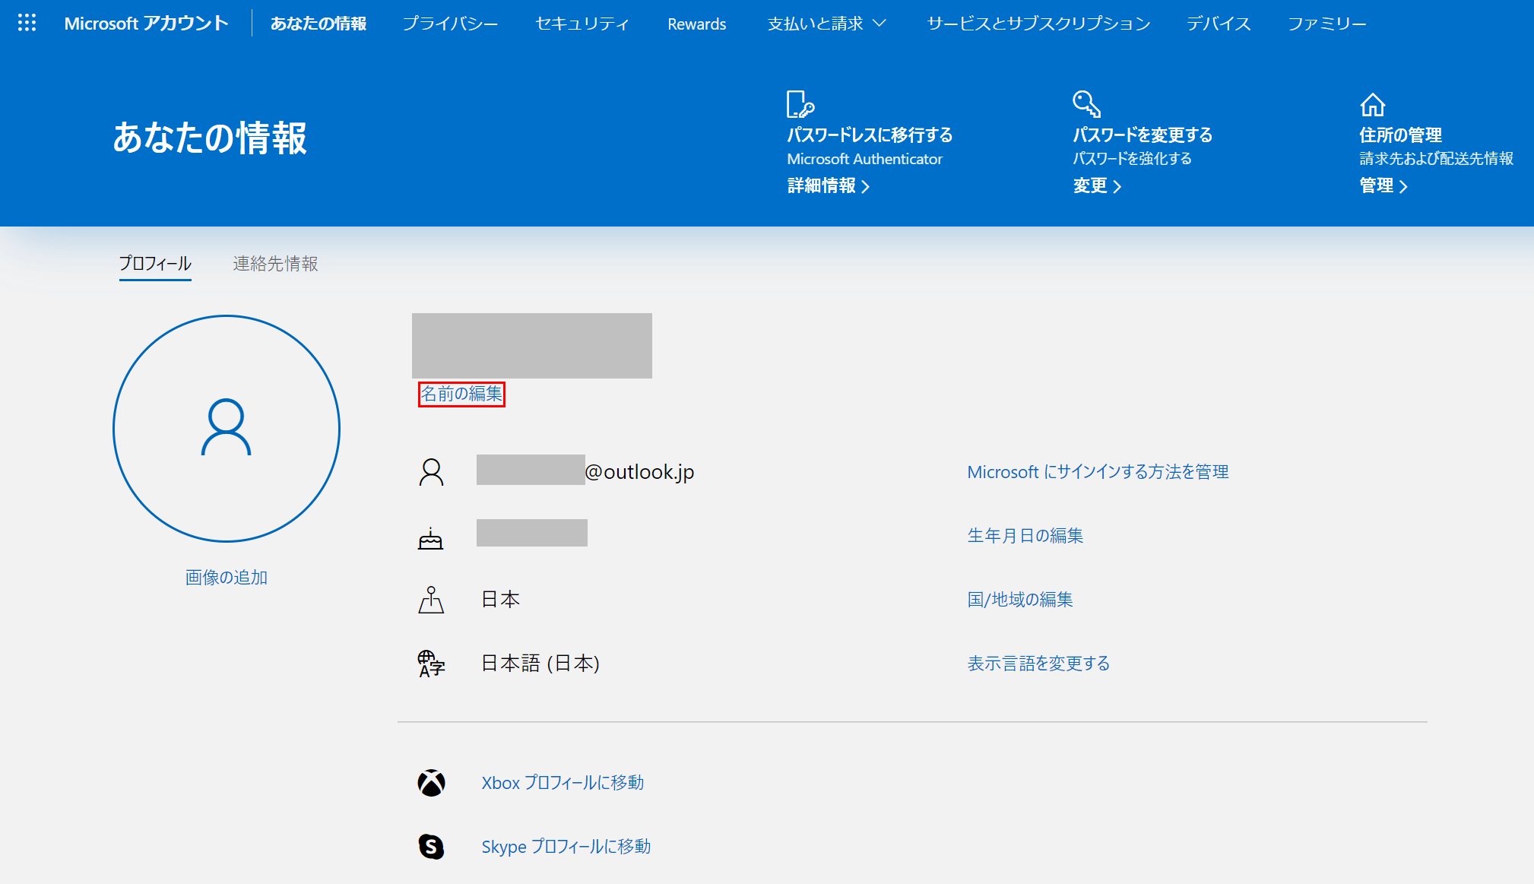Image resolution: width=1534 pixels, height=884 pixels.
Task: Click the Xbox logo icon
Action: [431, 783]
